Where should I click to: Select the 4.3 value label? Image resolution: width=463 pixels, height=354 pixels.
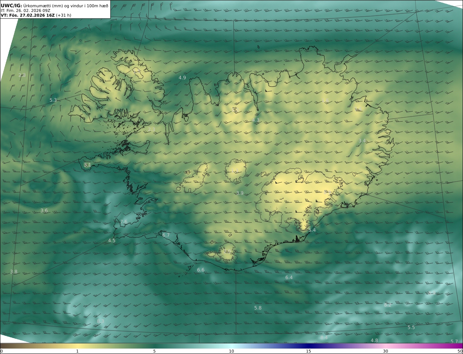click(x=256, y=120)
